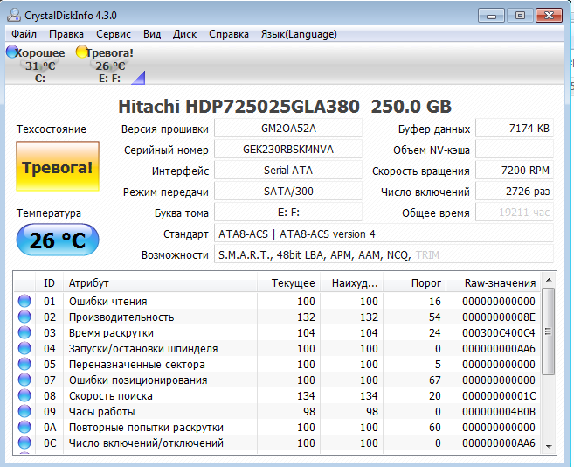
Task: Click the yellow Тревога! health status button
Action: (x=58, y=166)
